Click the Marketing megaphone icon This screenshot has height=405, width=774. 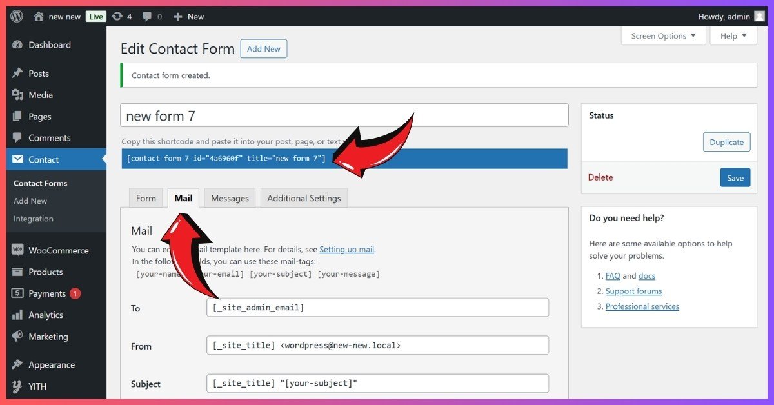pos(17,337)
